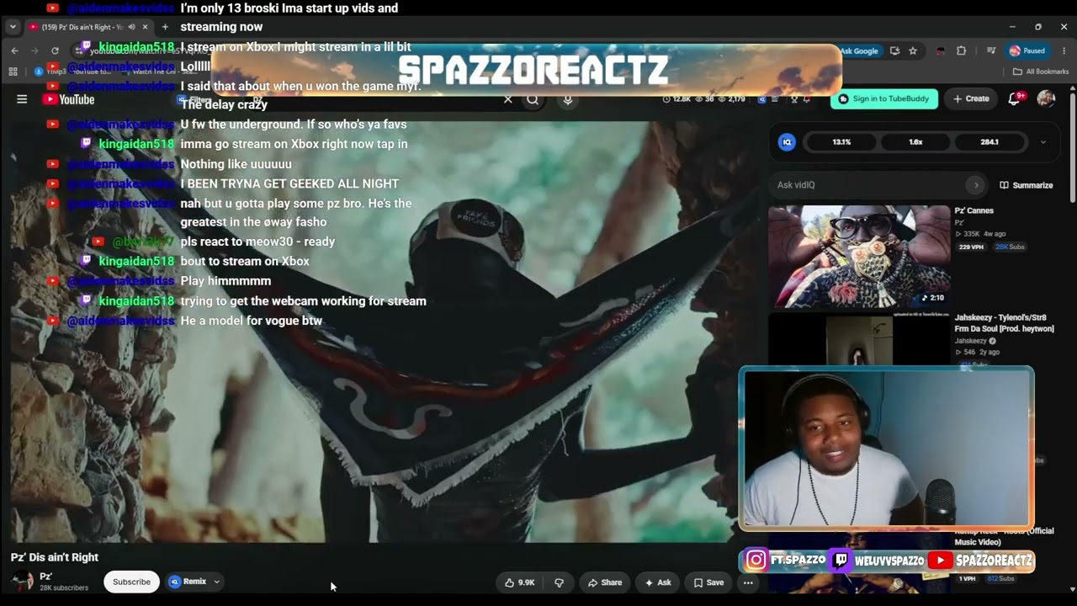This screenshot has width=1077, height=606.
Task: Open the Chrome three-dot menu
Action: (1064, 50)
